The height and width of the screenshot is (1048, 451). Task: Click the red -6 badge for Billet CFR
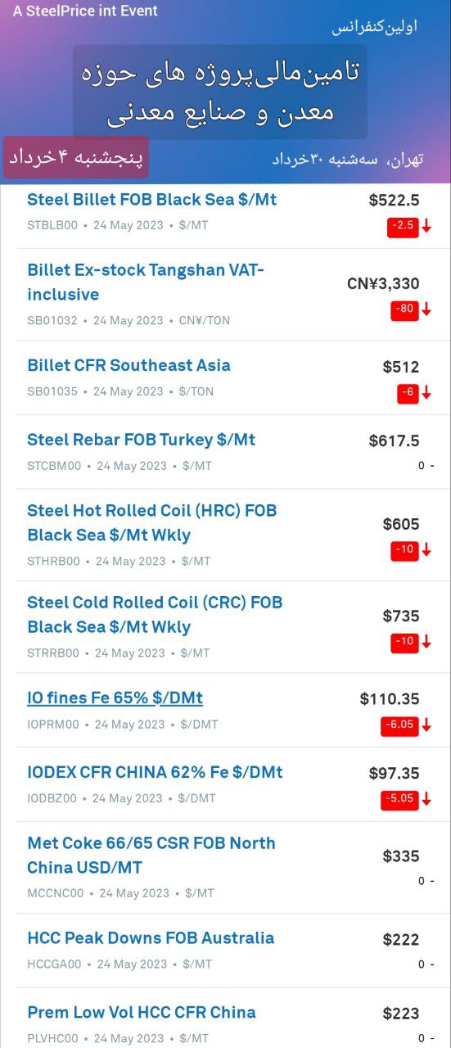click(408, 393)
